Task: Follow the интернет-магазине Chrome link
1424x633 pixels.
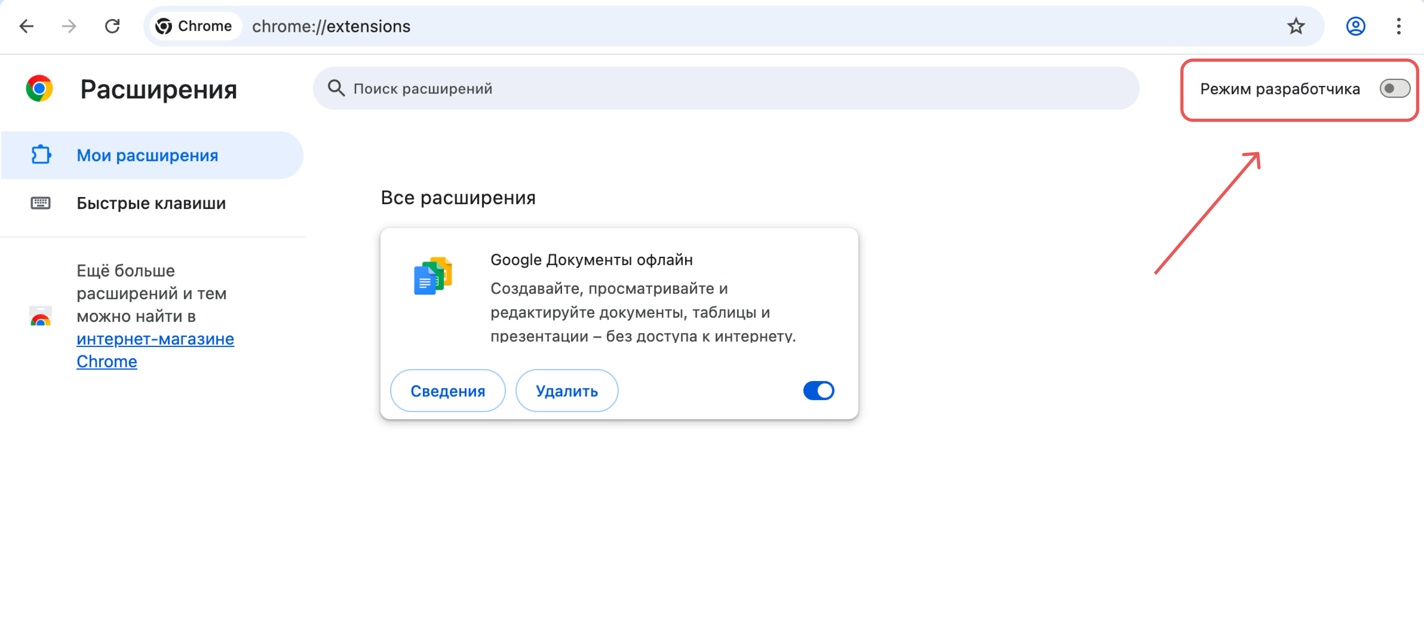Action: point(155,350)
